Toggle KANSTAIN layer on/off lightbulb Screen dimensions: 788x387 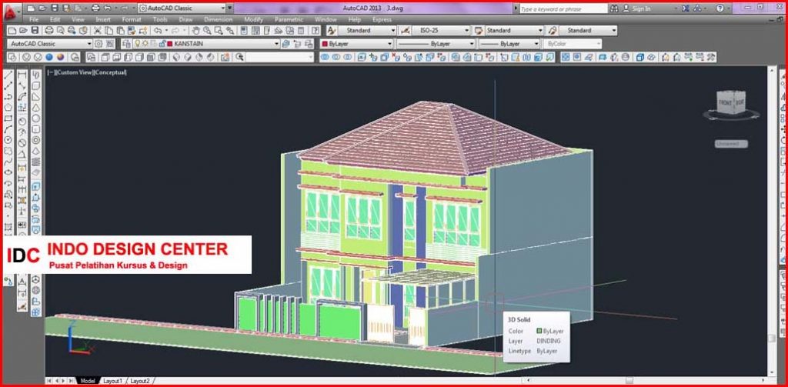tap(137, 44)
